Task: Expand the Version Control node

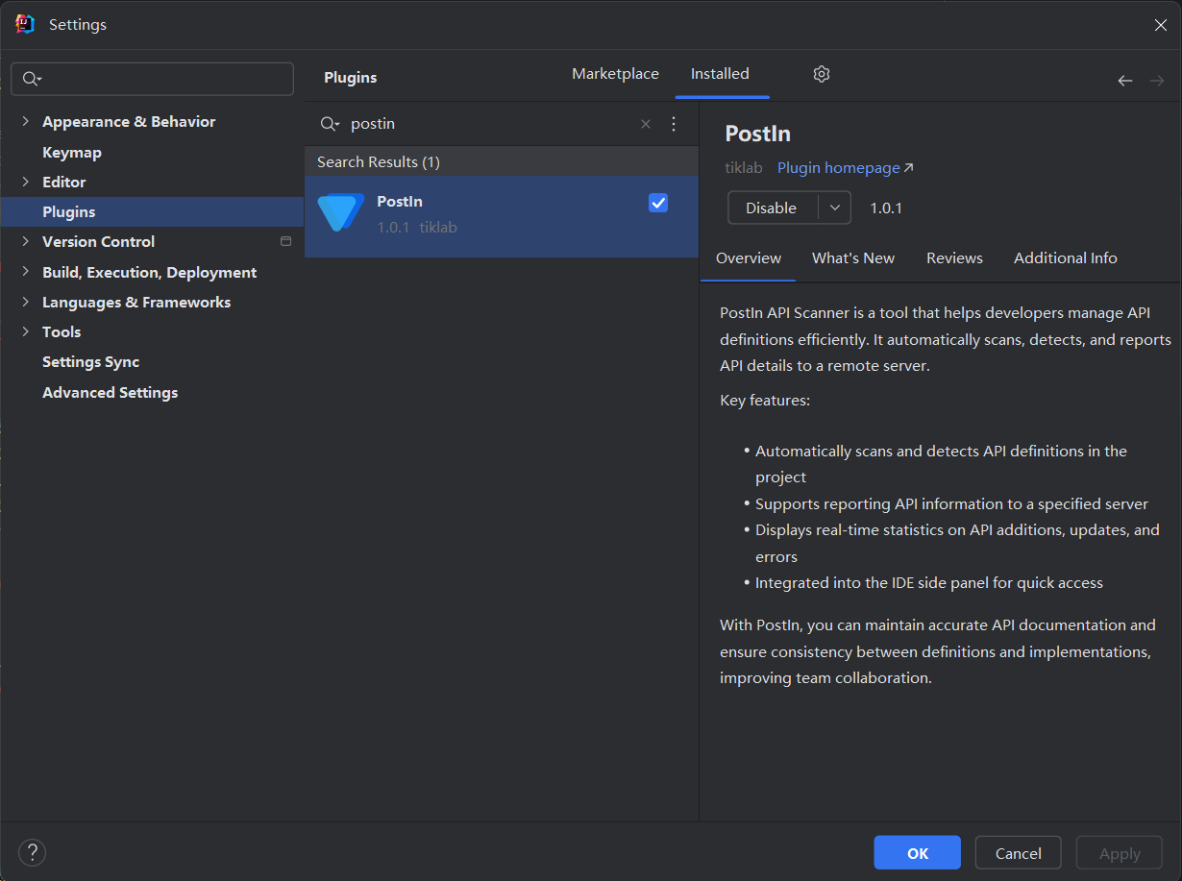Action: pos(26,241)
